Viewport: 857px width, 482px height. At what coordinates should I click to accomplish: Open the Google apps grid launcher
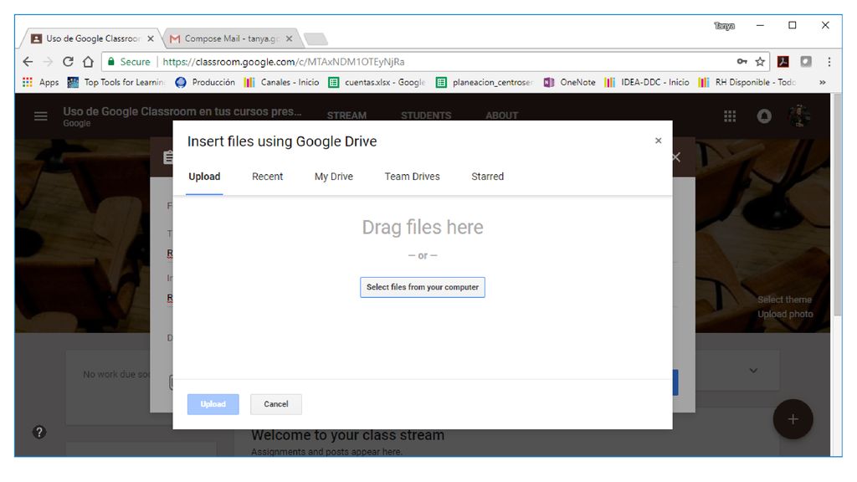coord(730,115)
